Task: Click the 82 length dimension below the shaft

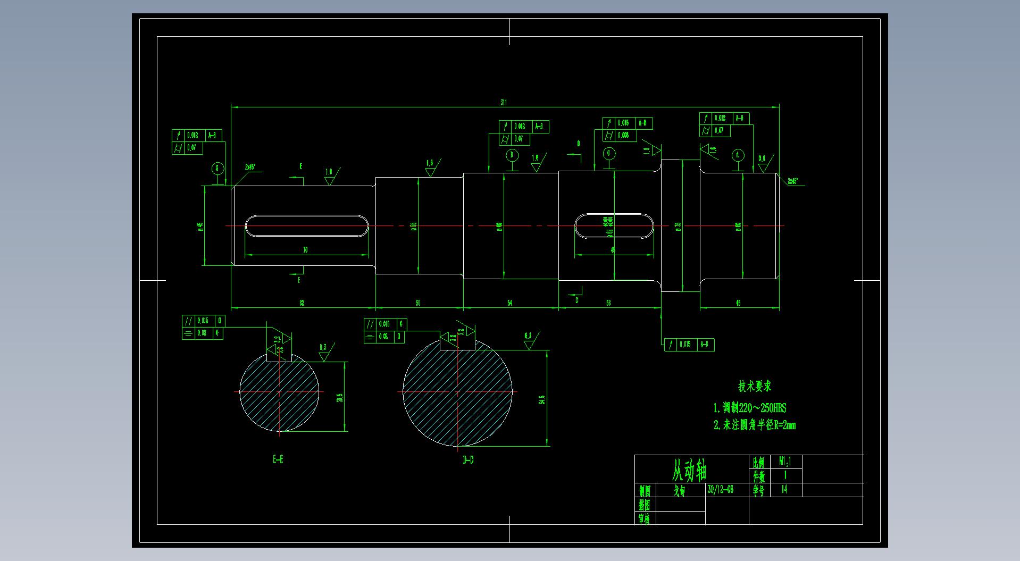Action: coord(302,303)
